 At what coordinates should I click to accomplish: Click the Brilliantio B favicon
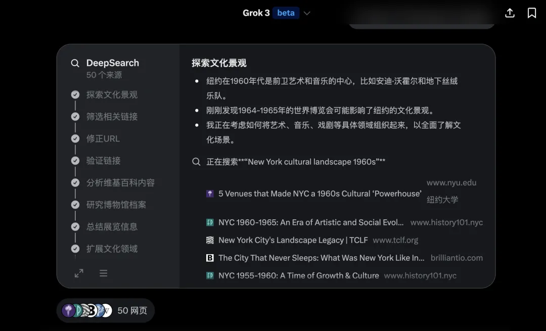(x=210, y=258)
